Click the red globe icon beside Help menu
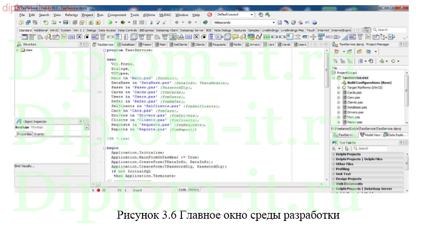This screenshot has width=423, height=229. [x=209, y=15]
